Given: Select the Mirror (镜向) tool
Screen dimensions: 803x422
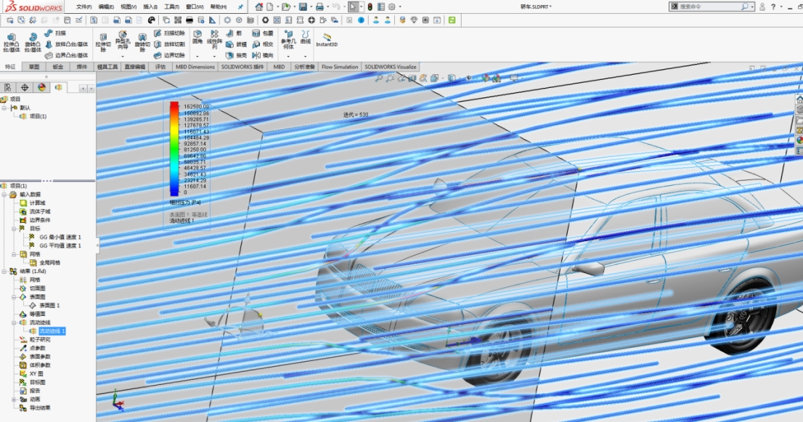Looking at the screenshot, I should [263, 55].
